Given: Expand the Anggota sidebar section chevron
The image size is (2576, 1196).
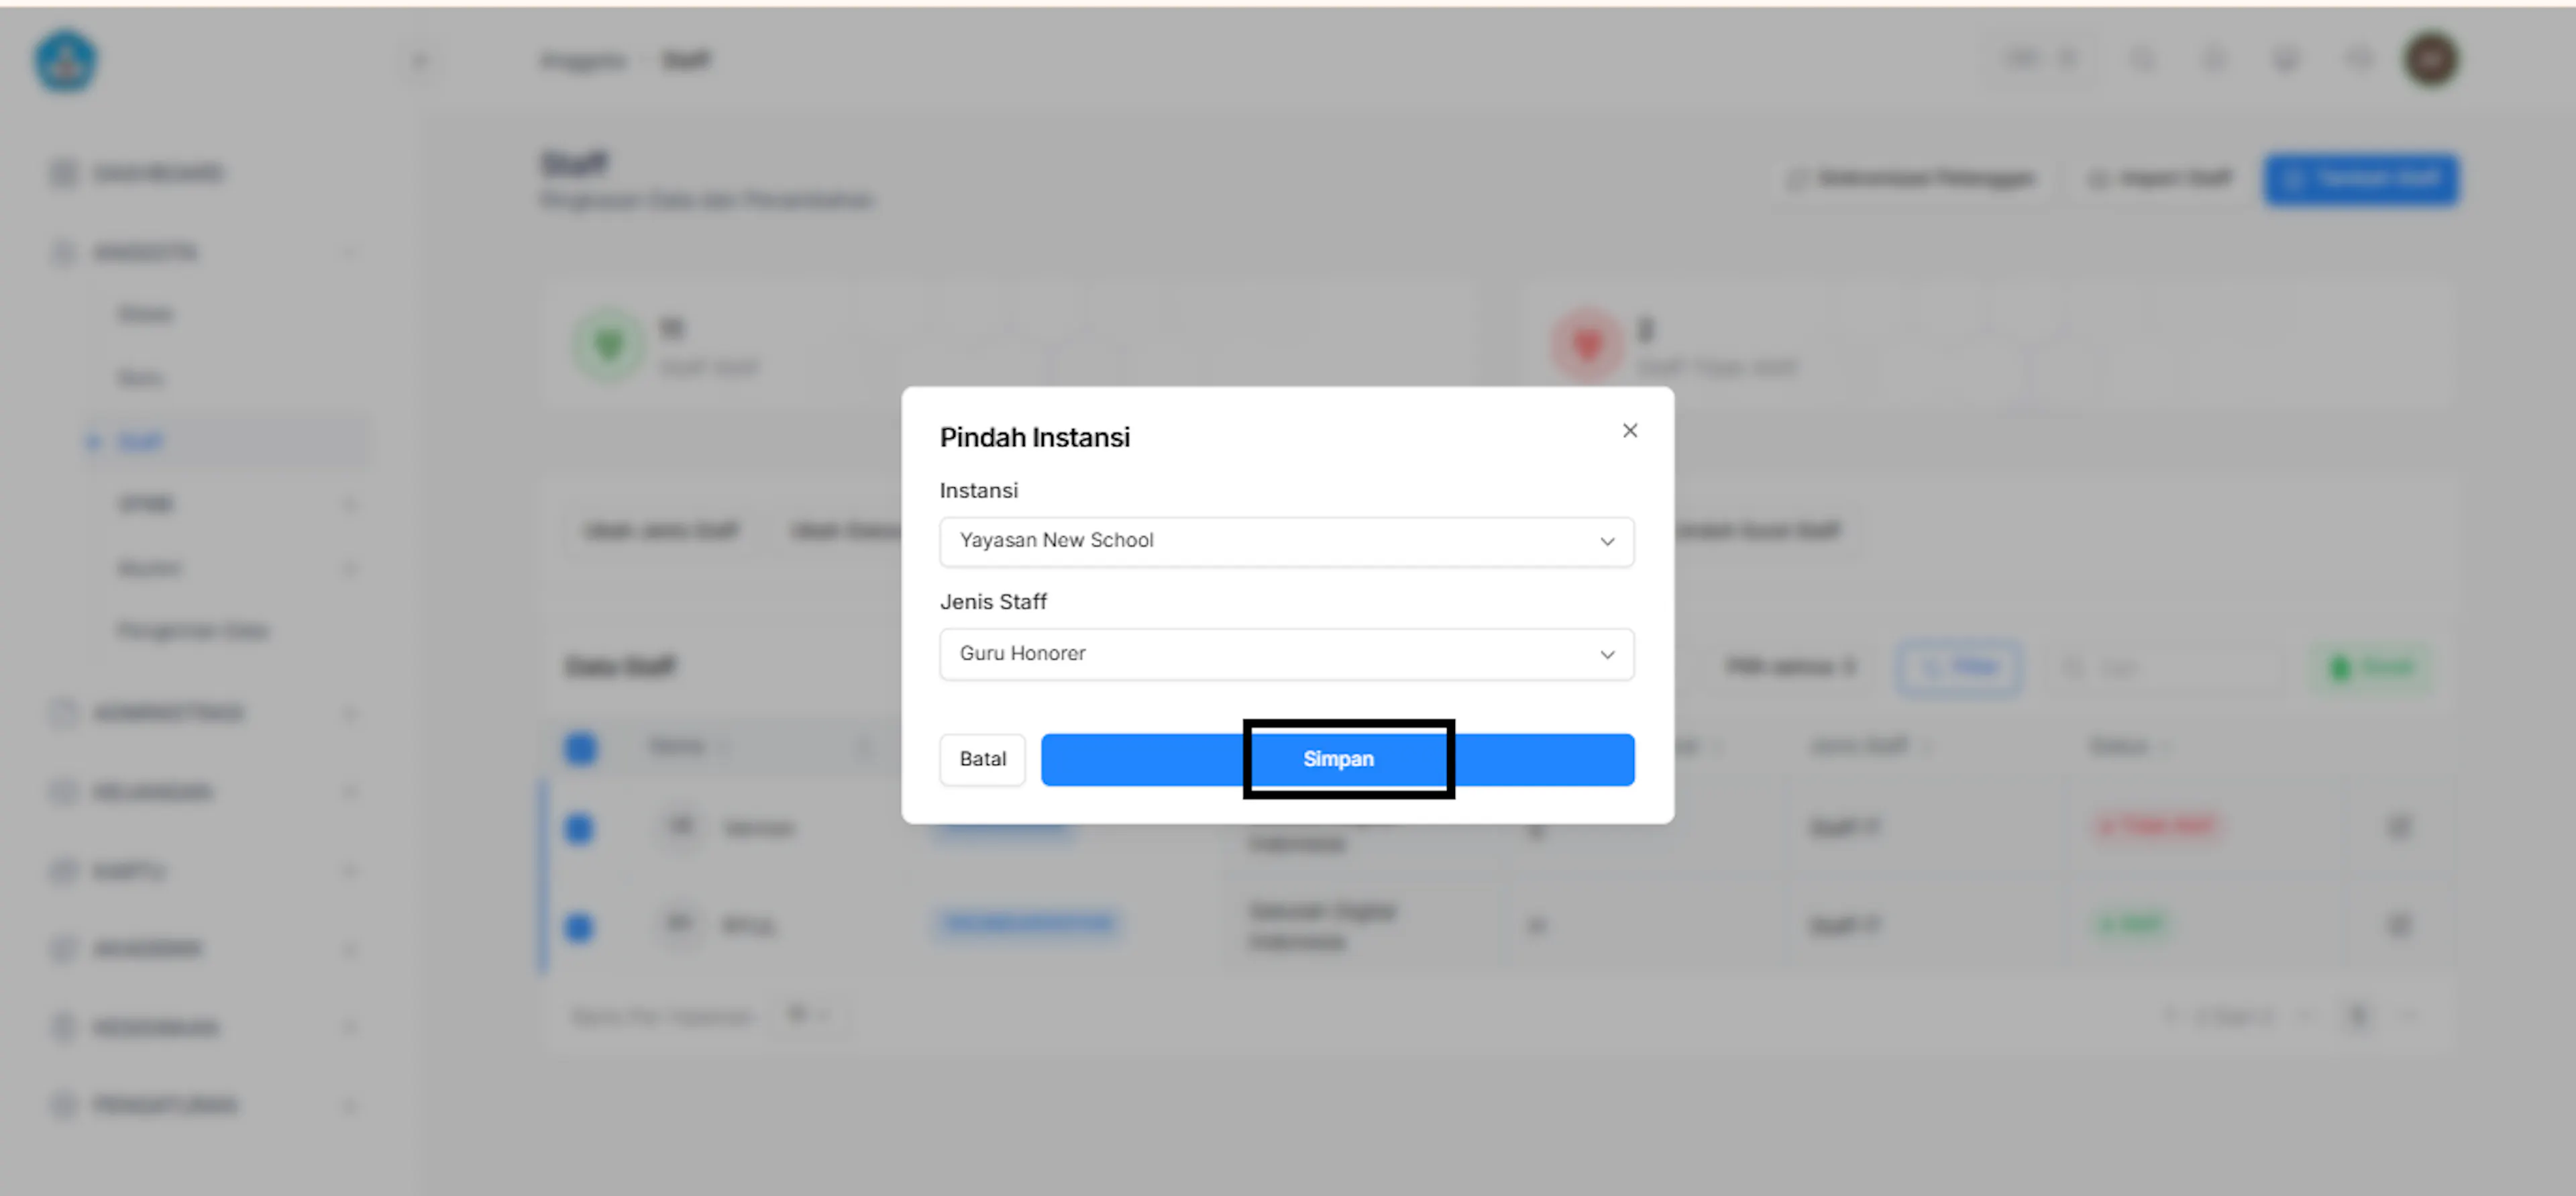Looking at the screenshot, I should (349, 252).
